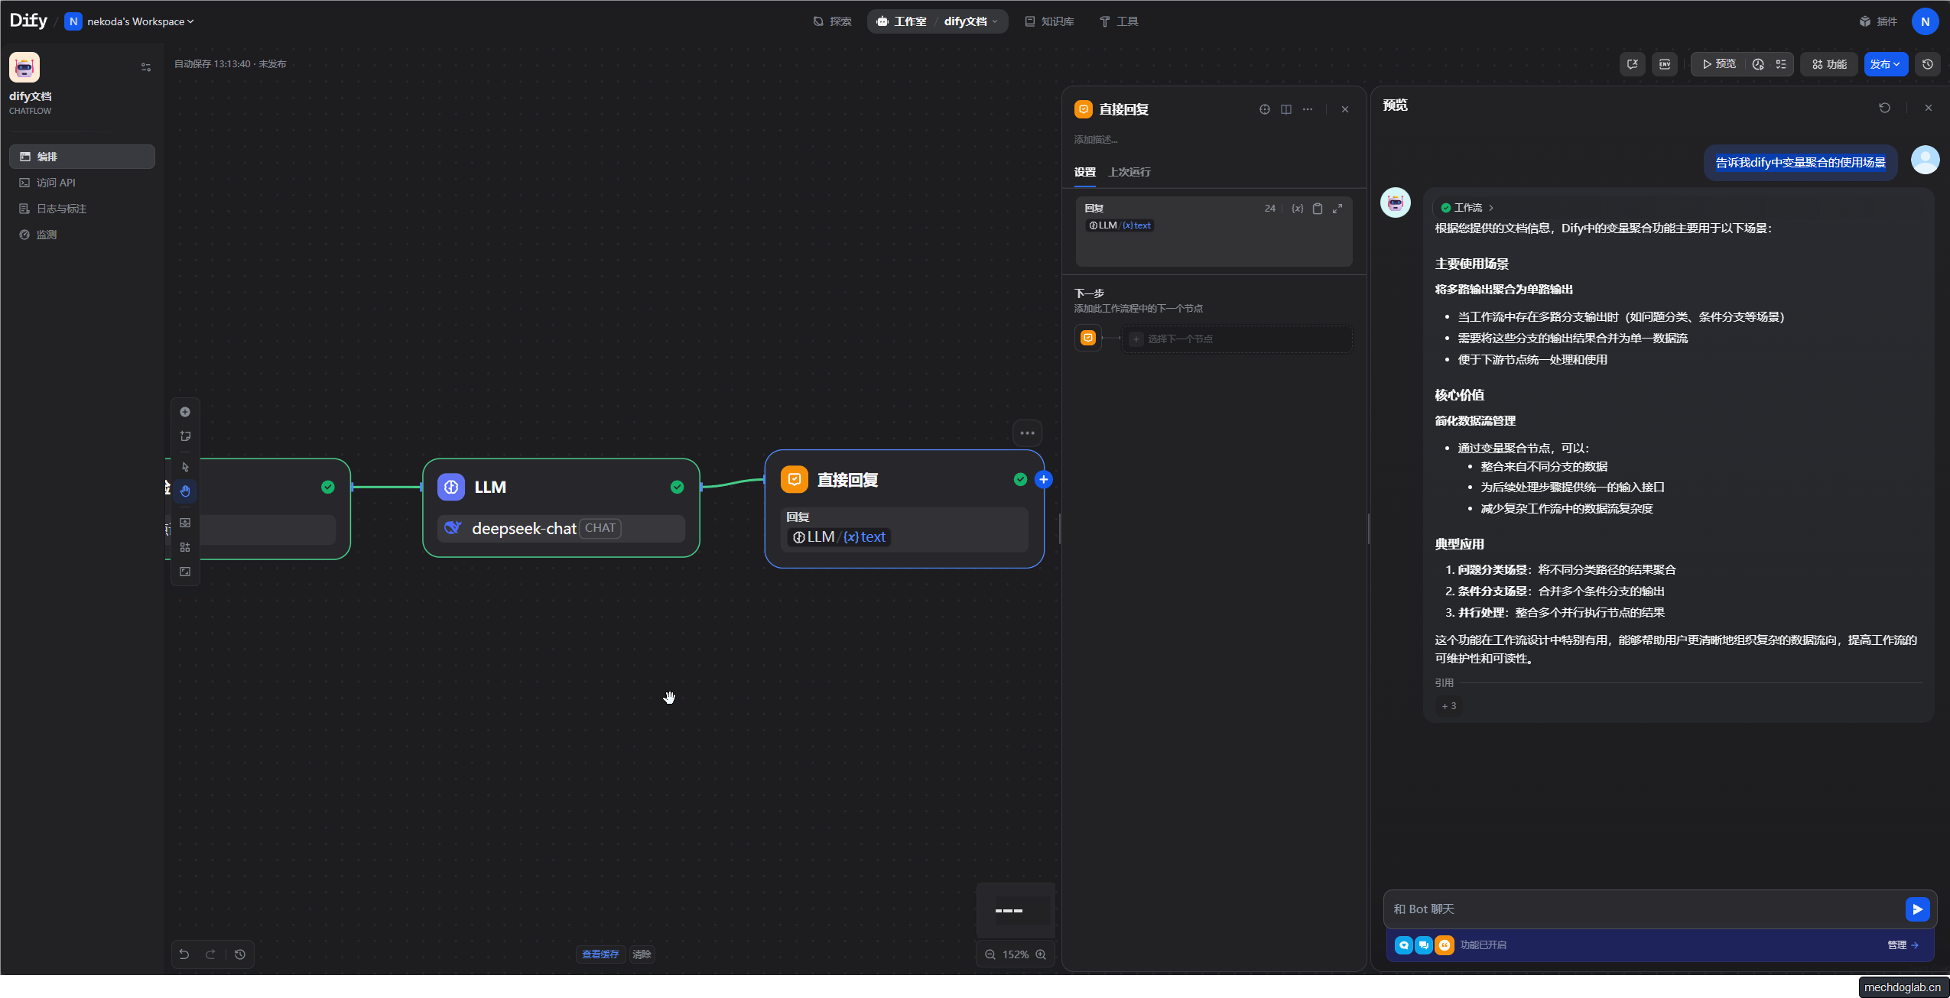Open the checklist icon in toolbar
Image resolution: width=1950 pixels, height=998 pixels.
[1781, 64]
